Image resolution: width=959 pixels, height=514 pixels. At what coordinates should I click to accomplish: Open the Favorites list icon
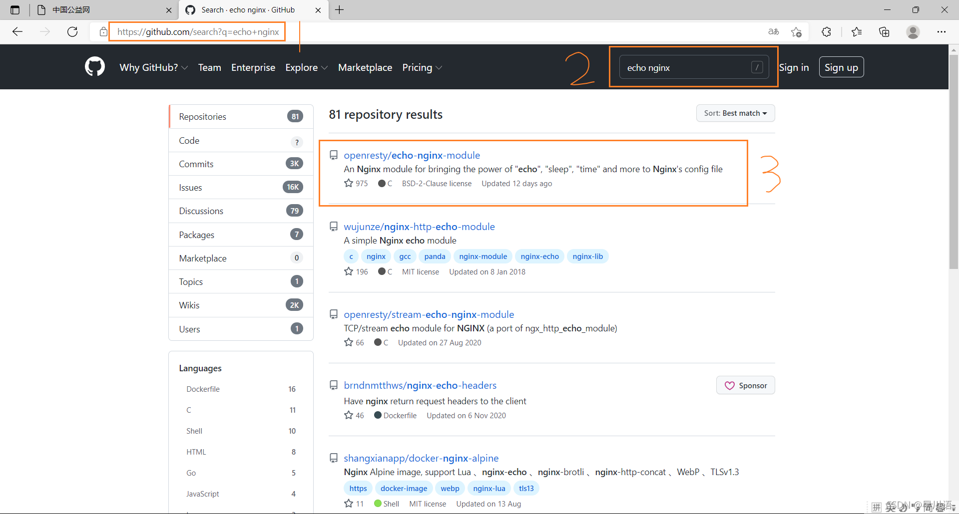(857, 32)
